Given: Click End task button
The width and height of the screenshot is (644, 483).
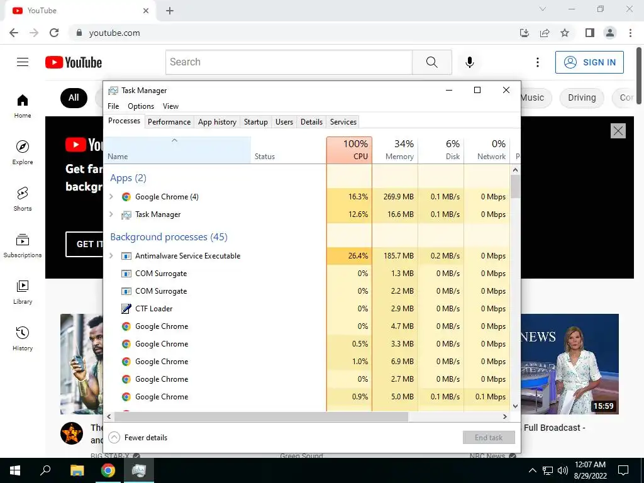Looking at the screenshot, I should click(x=489, y=438).
